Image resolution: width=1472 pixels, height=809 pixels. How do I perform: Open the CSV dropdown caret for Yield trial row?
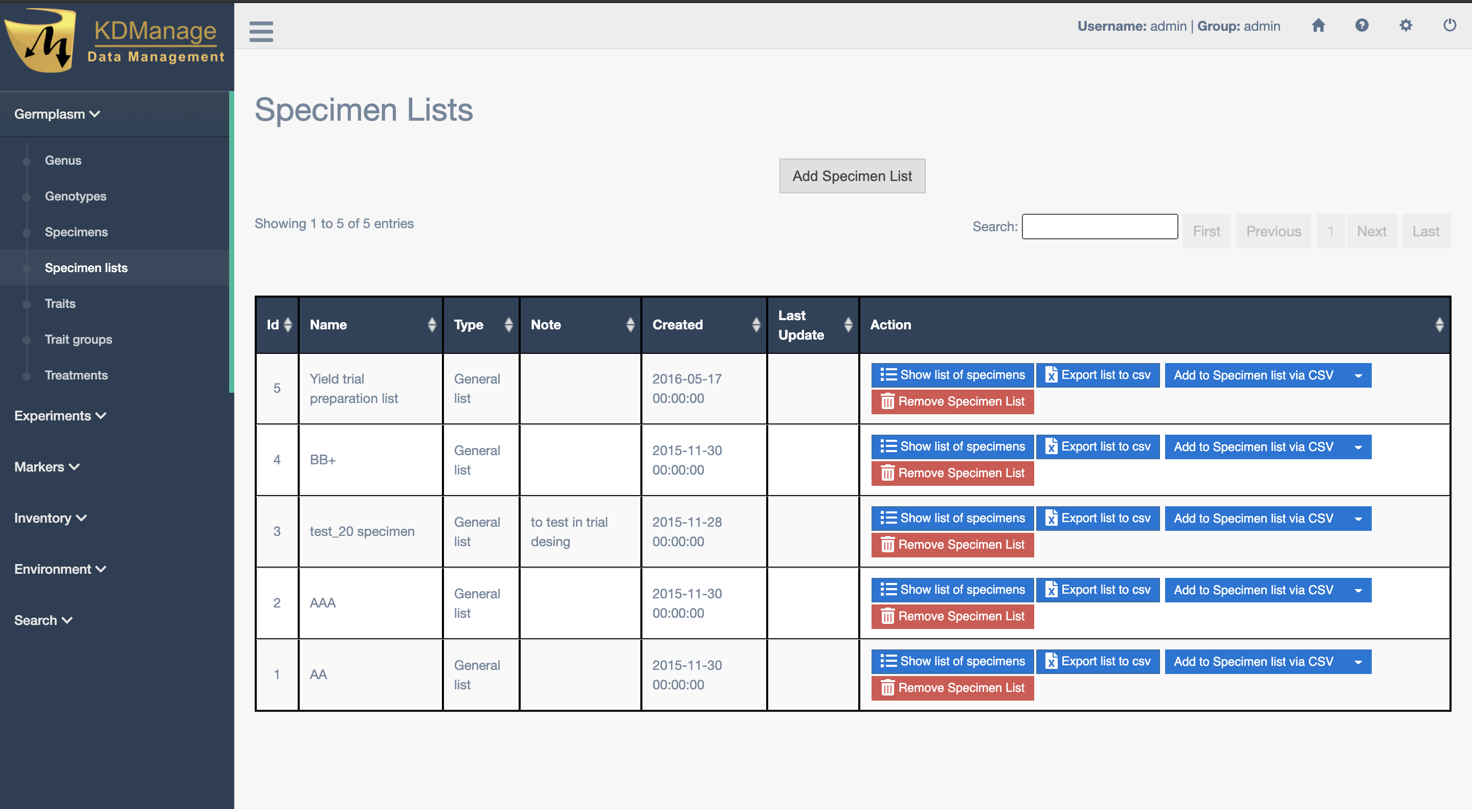(1358, 375)
